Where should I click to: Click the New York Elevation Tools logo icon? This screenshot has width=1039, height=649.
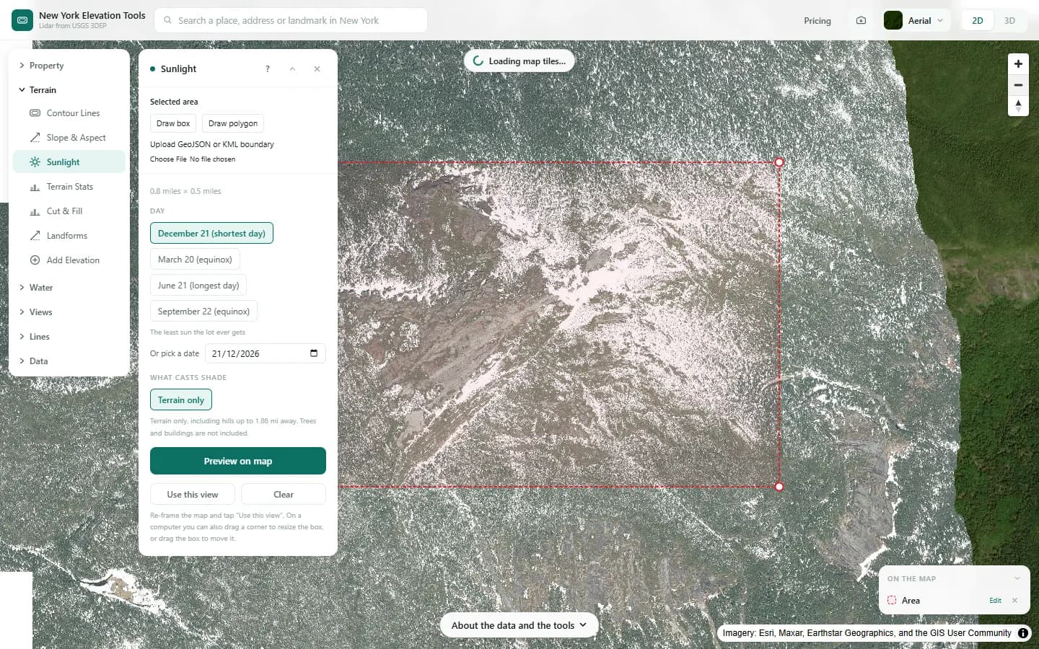[22, 20]
